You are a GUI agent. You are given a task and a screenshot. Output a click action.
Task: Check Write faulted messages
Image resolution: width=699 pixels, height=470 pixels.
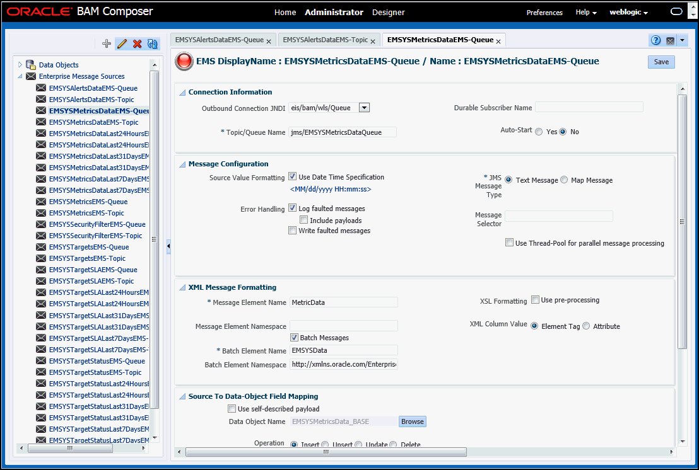tap(292, 231)
